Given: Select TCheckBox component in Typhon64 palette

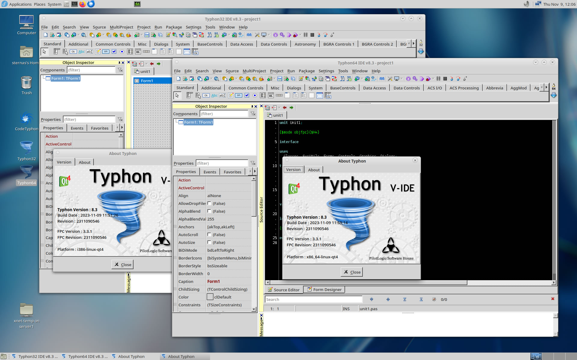Looking at the screenshot, I should point(247,95).
